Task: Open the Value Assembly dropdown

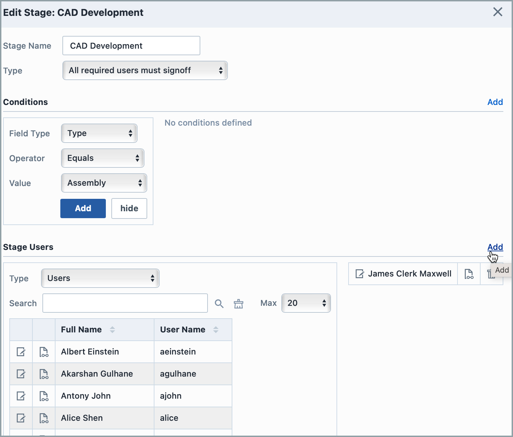Action: [x=104, y=183]
